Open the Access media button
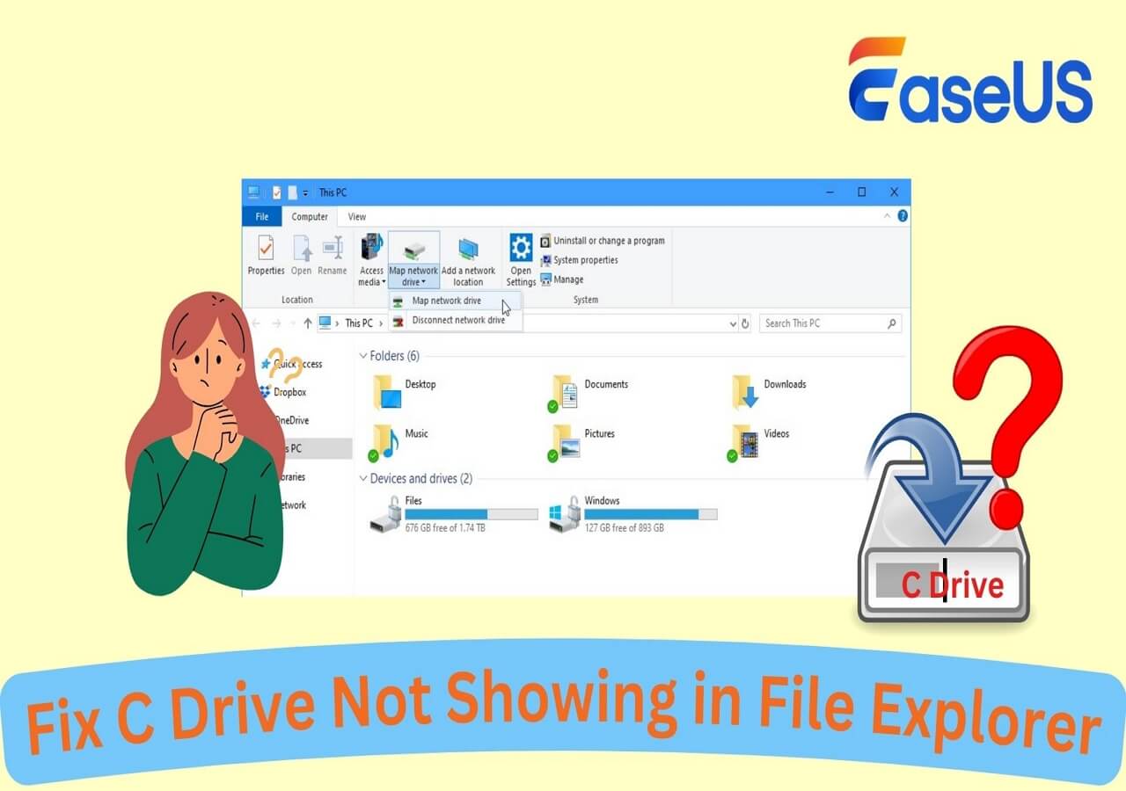 point(372,259)
